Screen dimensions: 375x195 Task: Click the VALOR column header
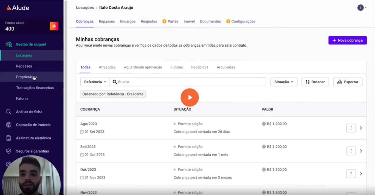click(267, 109)
